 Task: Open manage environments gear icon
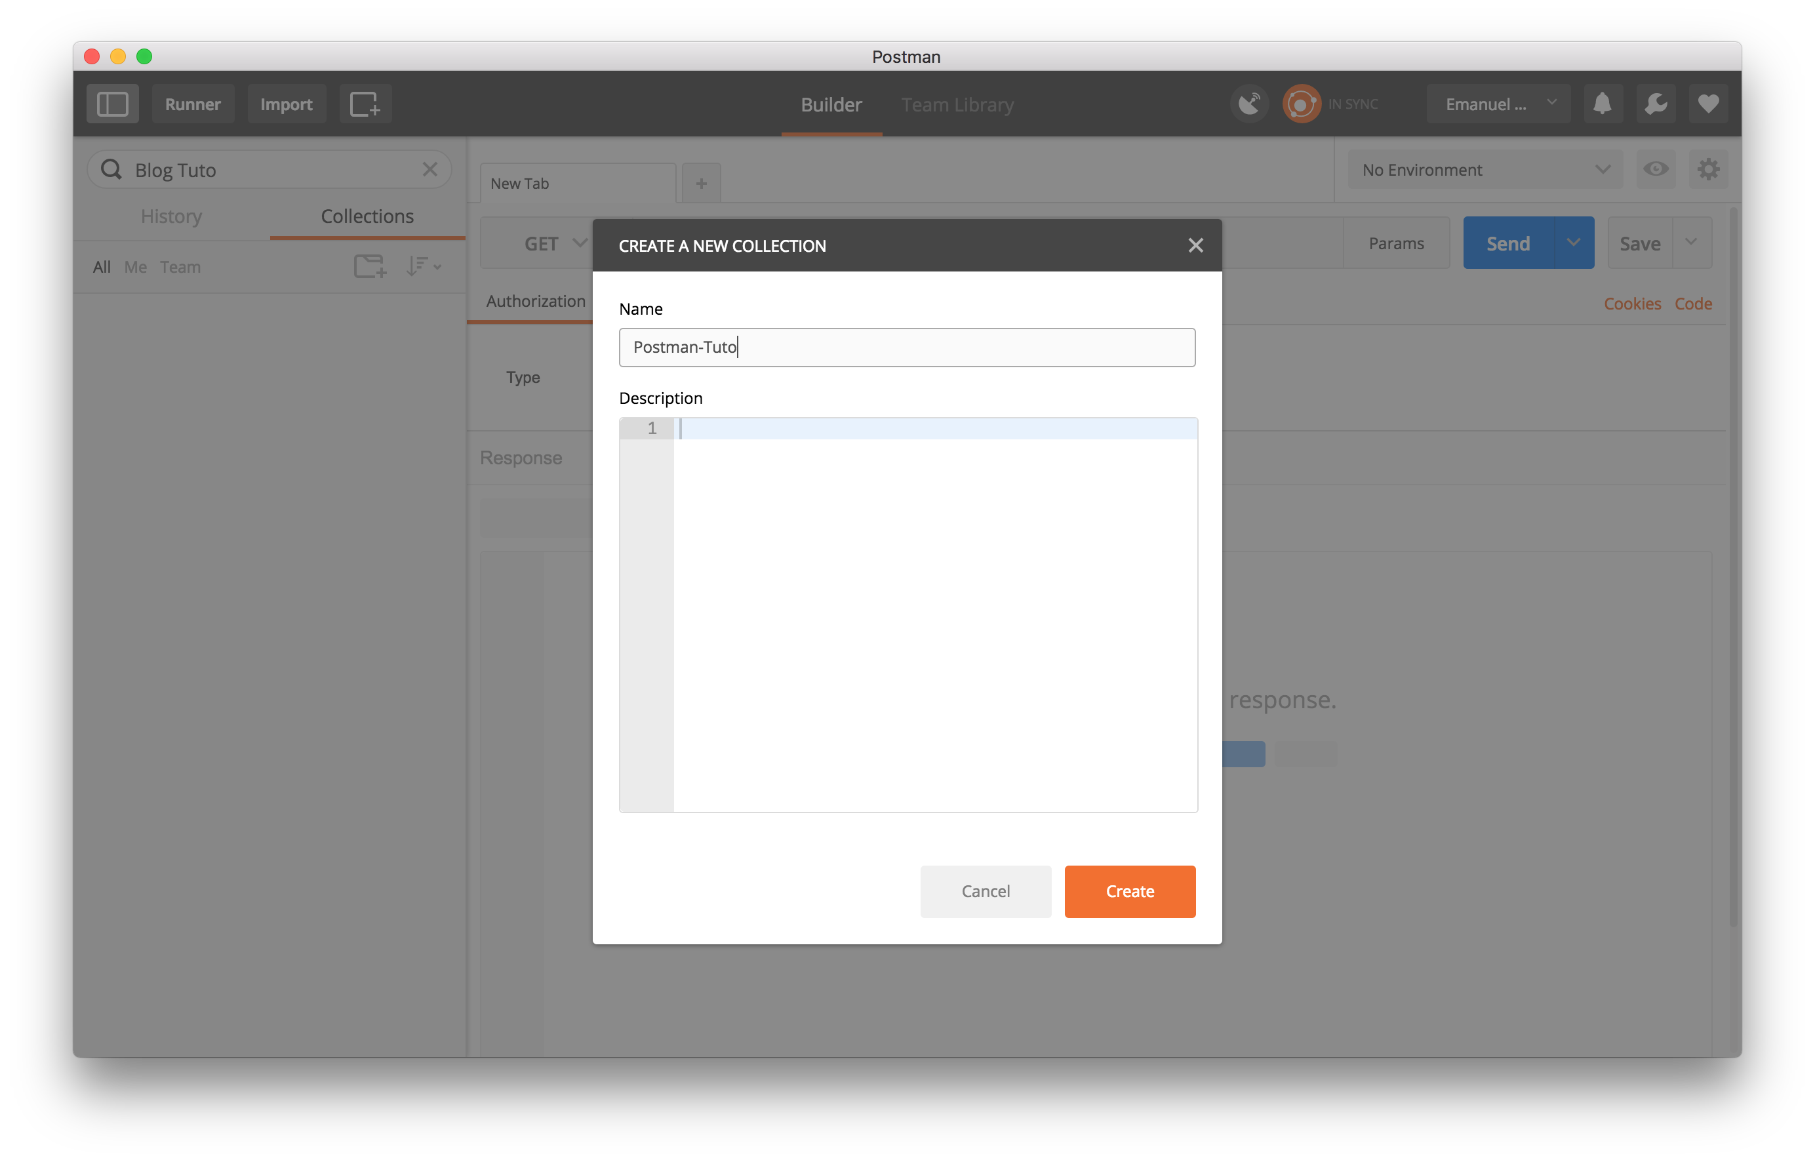(x=1709, y=170)
